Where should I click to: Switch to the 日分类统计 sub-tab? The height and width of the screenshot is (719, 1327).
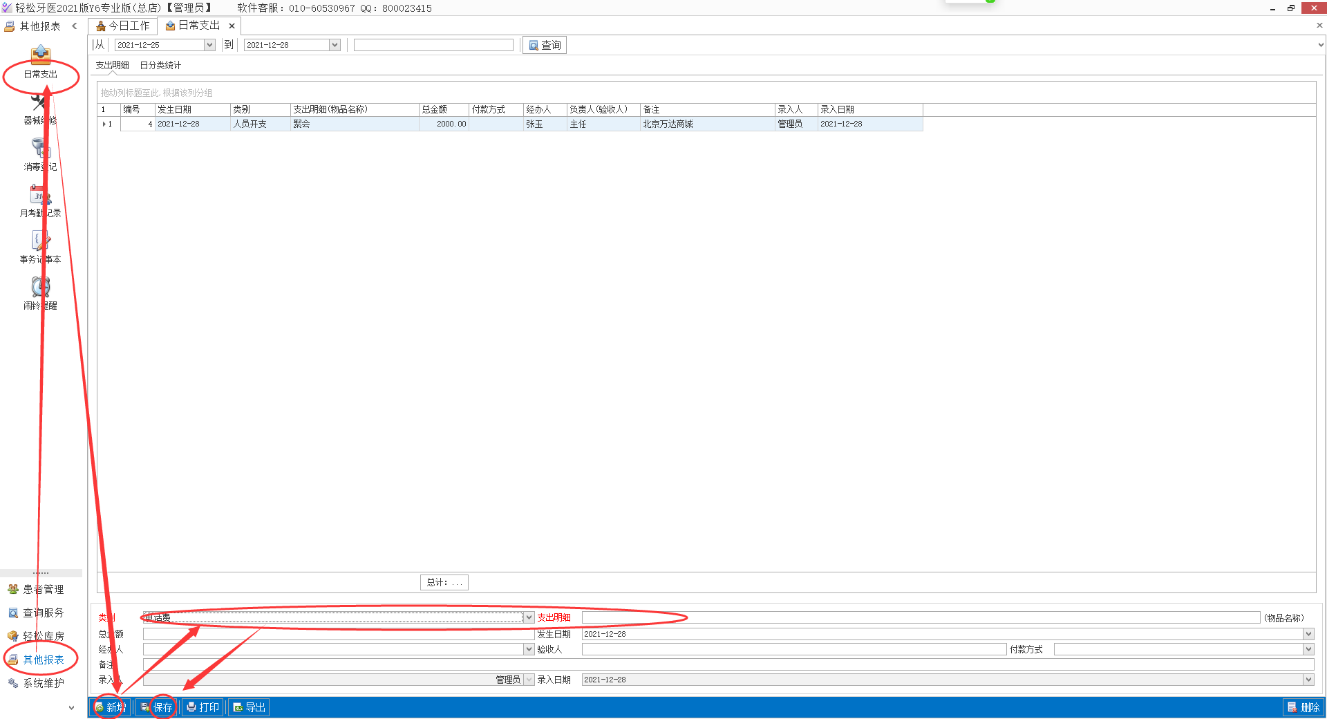tap(160, 65)
